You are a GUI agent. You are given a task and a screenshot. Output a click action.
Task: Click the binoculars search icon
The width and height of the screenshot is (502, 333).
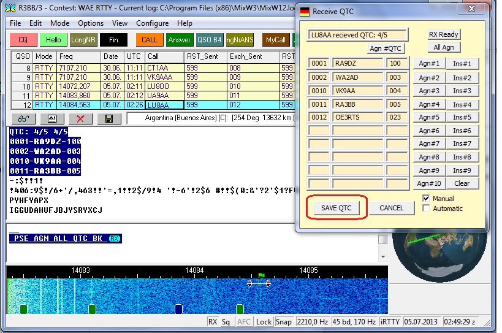[x=23, y=118]
